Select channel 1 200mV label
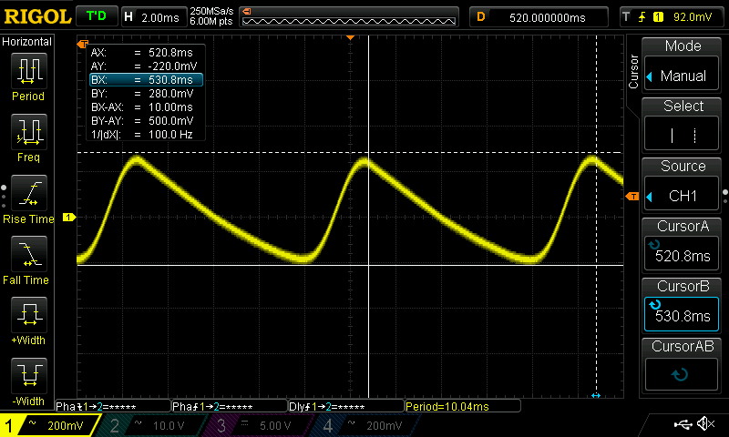This screenshot has height=437, width=729. pyautogui.click(x=50, y=425)
